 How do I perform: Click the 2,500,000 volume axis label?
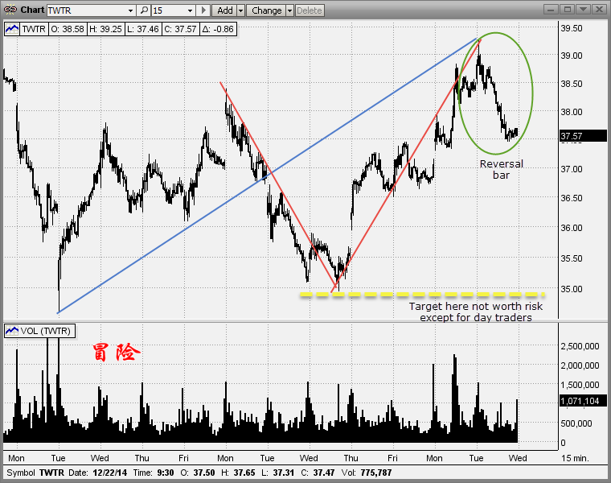point(580,346)
